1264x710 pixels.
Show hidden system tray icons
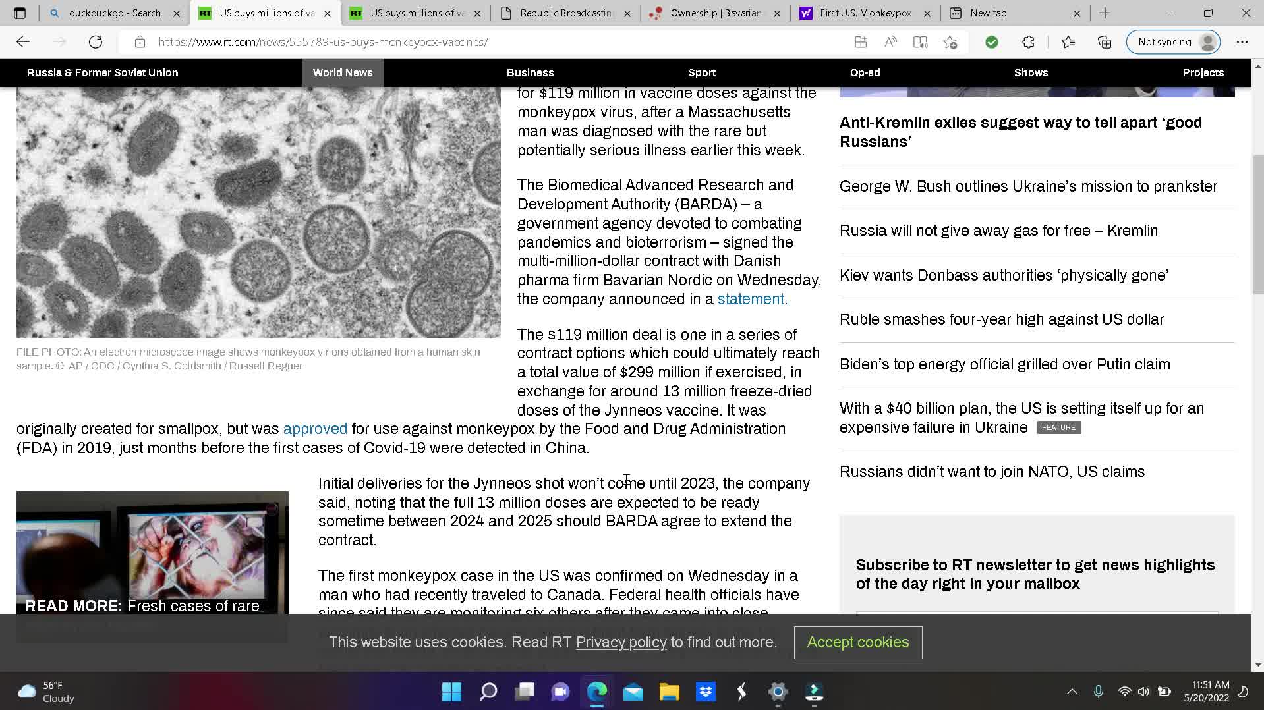[x=1072, y=692]
